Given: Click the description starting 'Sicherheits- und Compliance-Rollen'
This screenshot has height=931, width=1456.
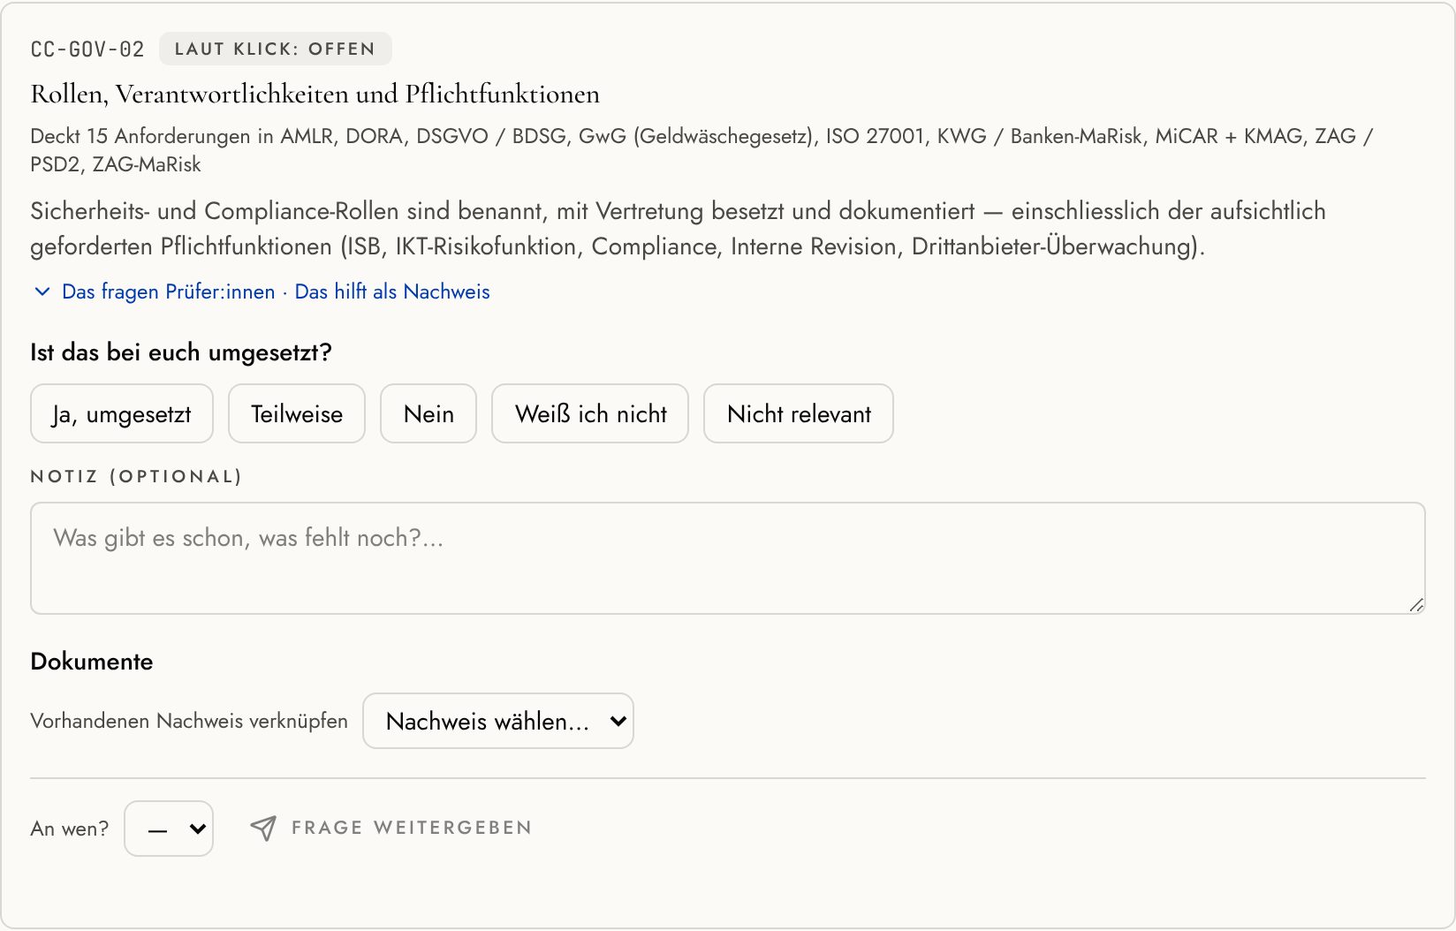Looking at the screenshot, I should coord(679,229).
